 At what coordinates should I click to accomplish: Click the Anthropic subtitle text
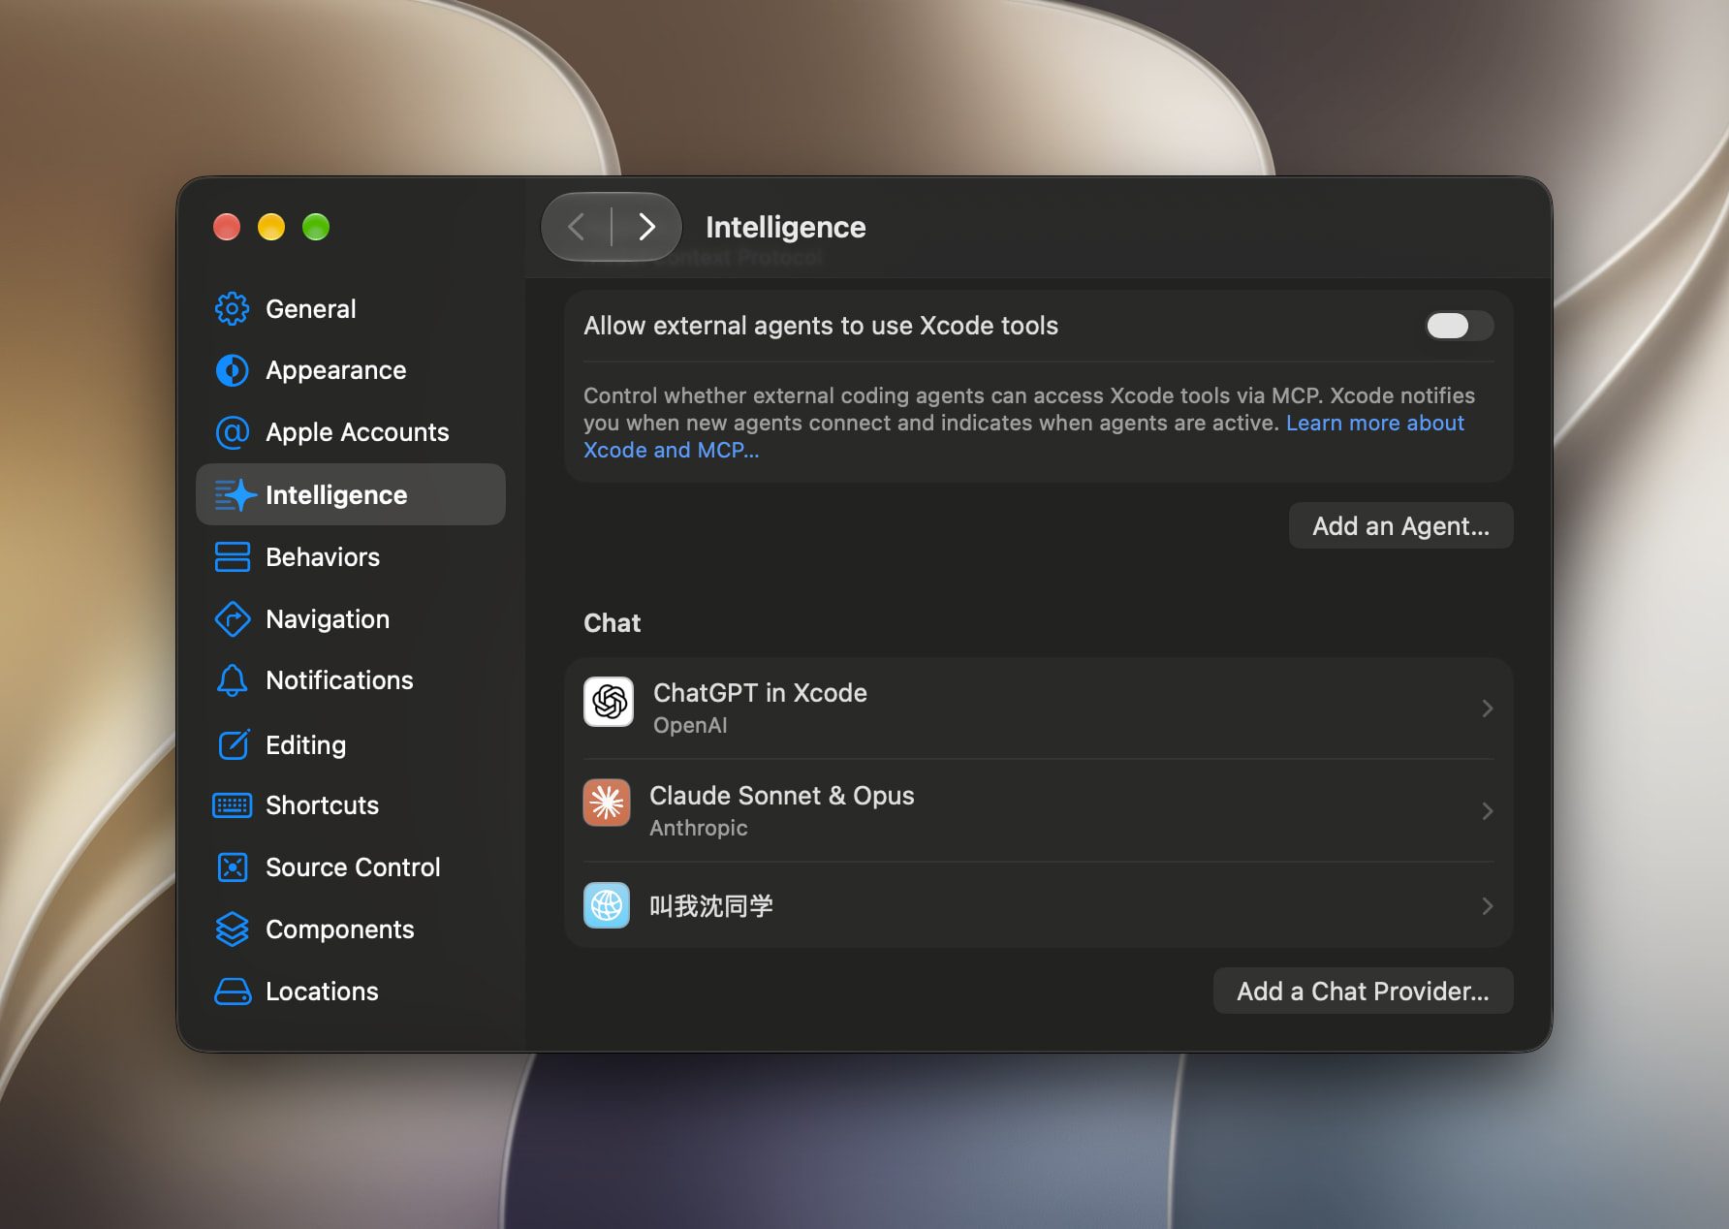[x=699, y=828]
